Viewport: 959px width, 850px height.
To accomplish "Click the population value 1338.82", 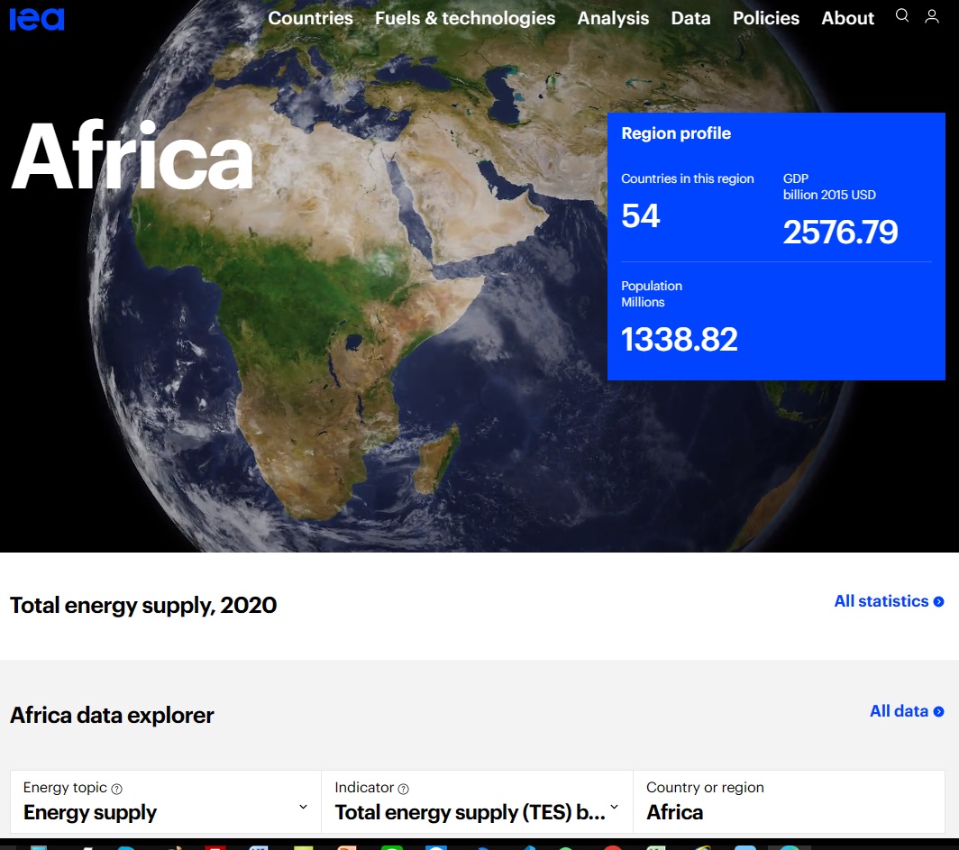I will pyautogui.click(x=680, y=340).
